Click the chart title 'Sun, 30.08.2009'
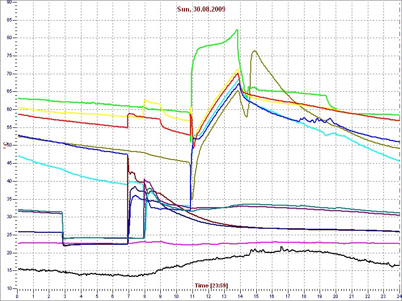 point(201,9)
